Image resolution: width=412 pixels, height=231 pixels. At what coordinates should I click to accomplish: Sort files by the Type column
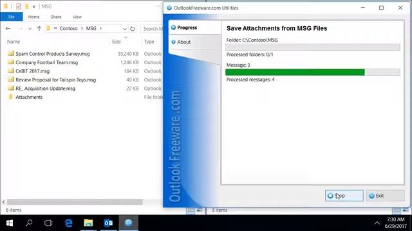[x=149, y=41]
